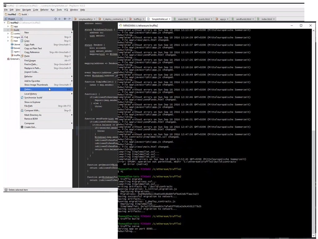This screenshot has height=239, width=318.
Task: Close the main.html editor tab
Action: pyautogui.click(x=190, y=19)
